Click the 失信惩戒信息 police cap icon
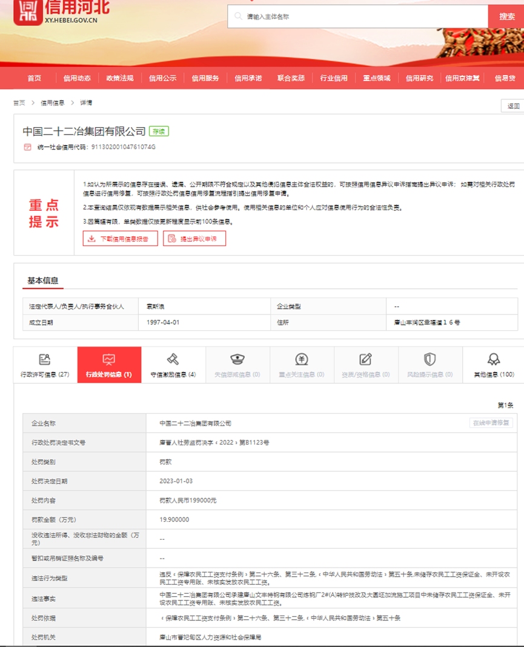The image size is (524, 647). tap(237, 359)
